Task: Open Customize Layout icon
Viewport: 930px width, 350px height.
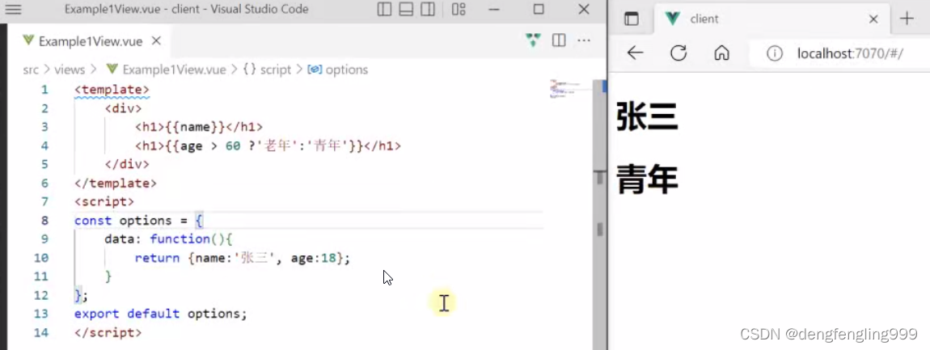Action: (x=459, y=10)
